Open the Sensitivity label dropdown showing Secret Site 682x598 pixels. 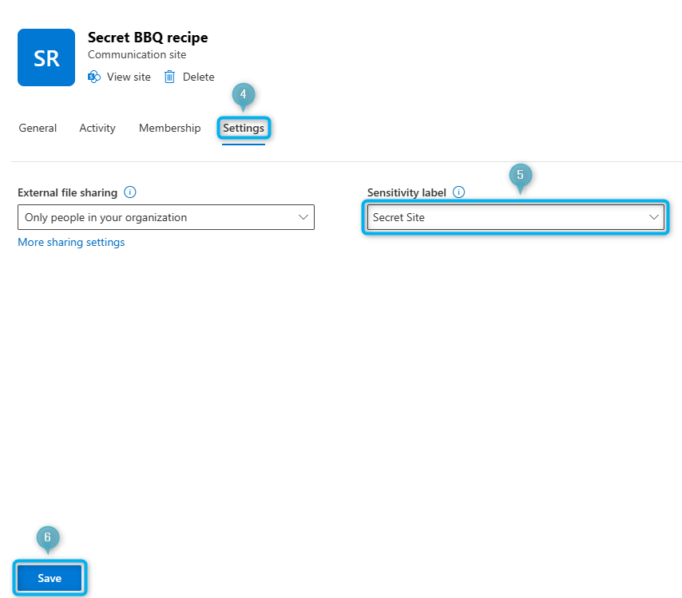514,217
